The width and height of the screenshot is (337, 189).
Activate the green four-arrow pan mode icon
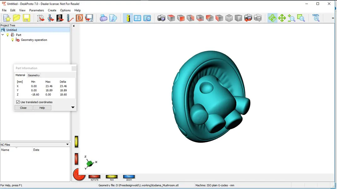(x=282, y=18)
